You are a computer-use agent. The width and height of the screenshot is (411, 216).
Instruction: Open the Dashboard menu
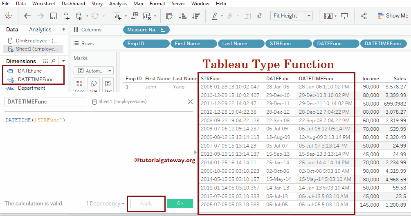tap(73, 4)
